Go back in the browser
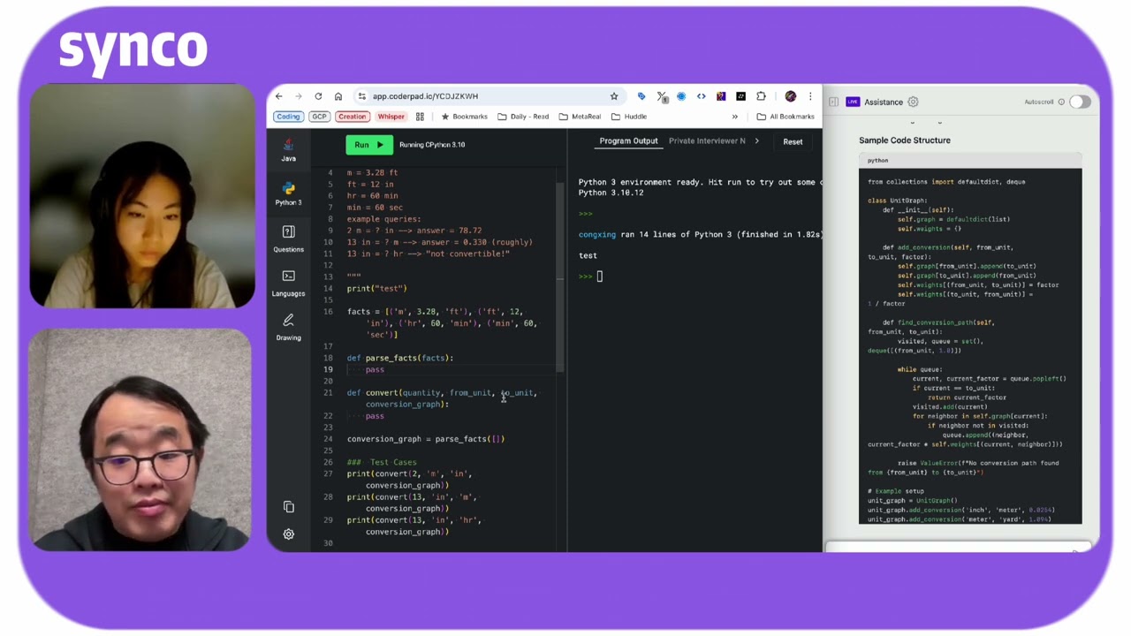Screen dimensions: 1131x636 click(279, 96)
